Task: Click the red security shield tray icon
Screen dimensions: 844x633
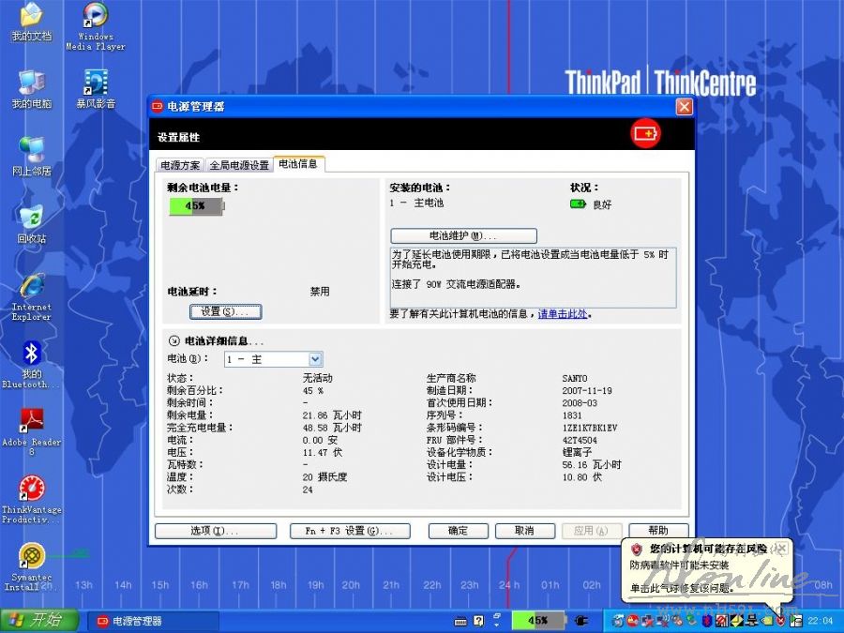Action: [x=779, y=621]
